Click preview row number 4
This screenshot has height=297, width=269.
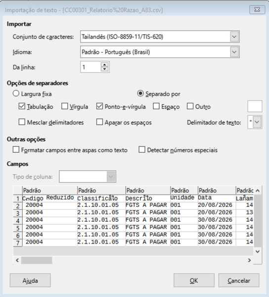tap(18, 221)
